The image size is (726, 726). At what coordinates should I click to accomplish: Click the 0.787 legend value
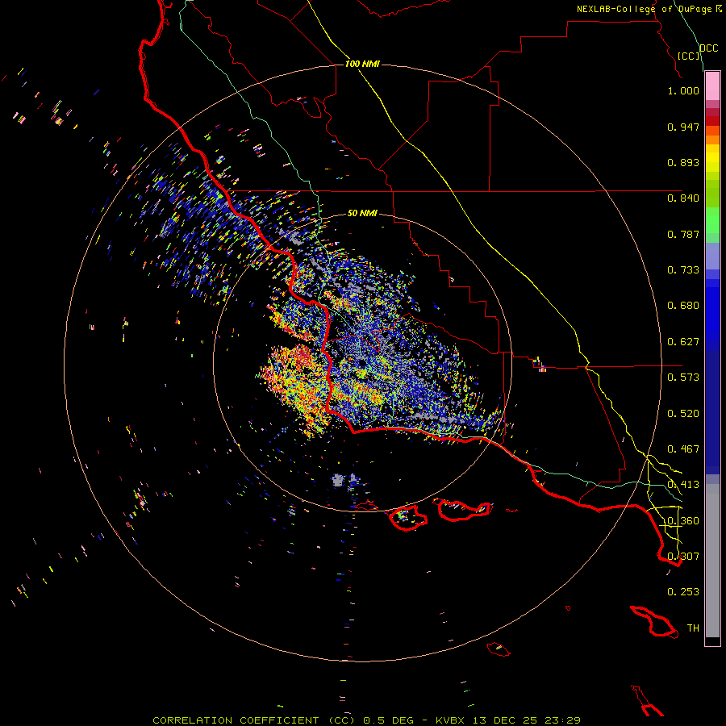click(683, 234)
